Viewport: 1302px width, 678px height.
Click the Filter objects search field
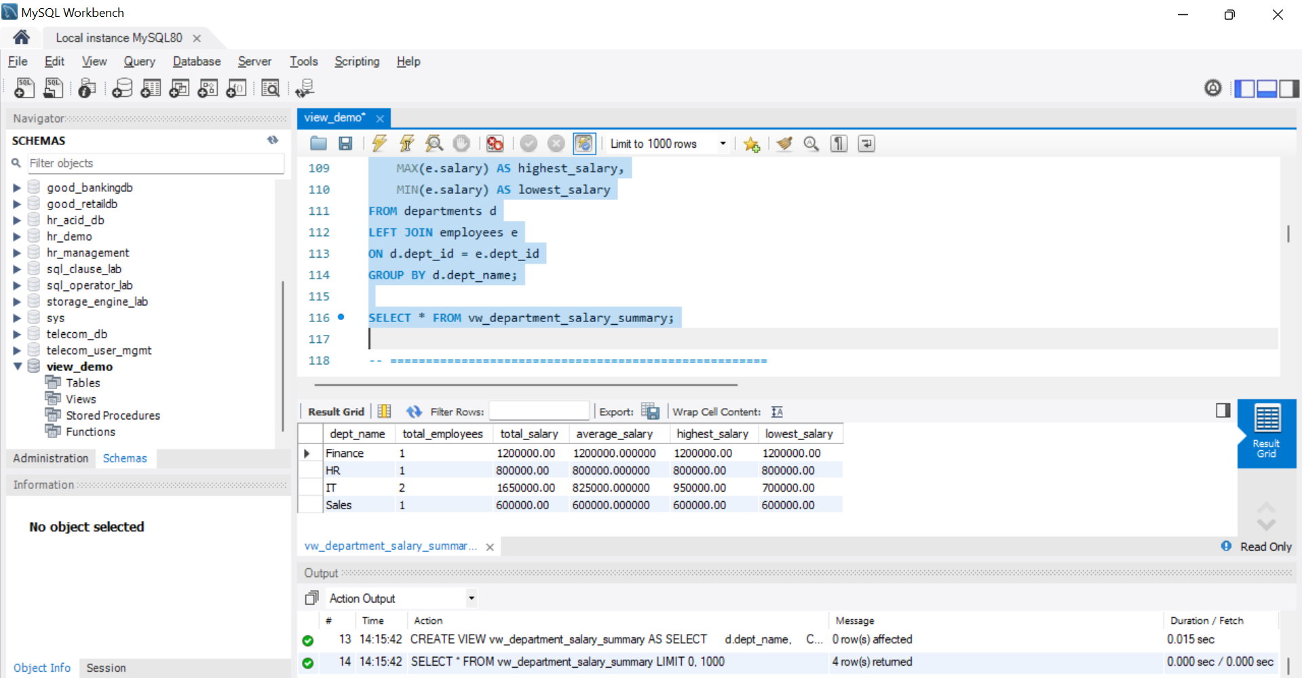155,163
